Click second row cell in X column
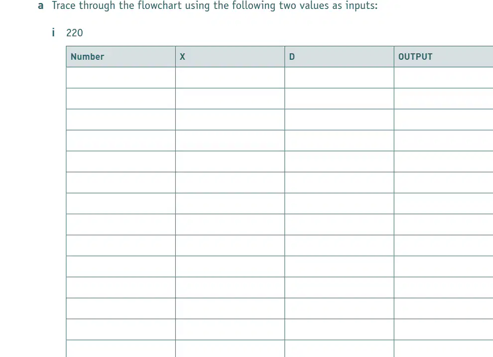493x357 pixels. [x=230, y=99]
